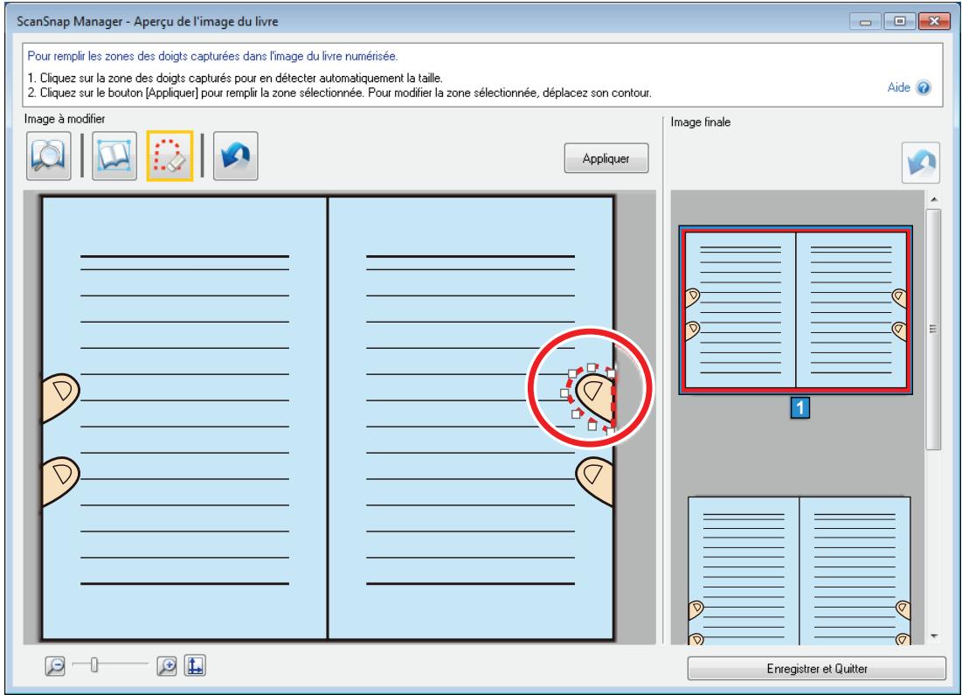The image size is (962, 695).
Task: Click the page number 1 label
Action: click(x=800, y=407)
